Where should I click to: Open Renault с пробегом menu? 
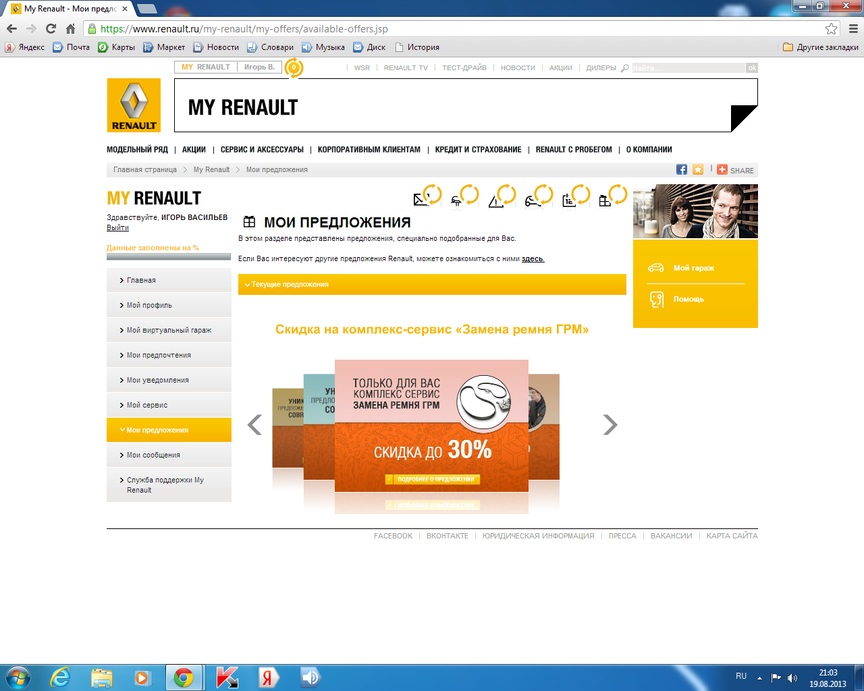[x=574, y=150]
